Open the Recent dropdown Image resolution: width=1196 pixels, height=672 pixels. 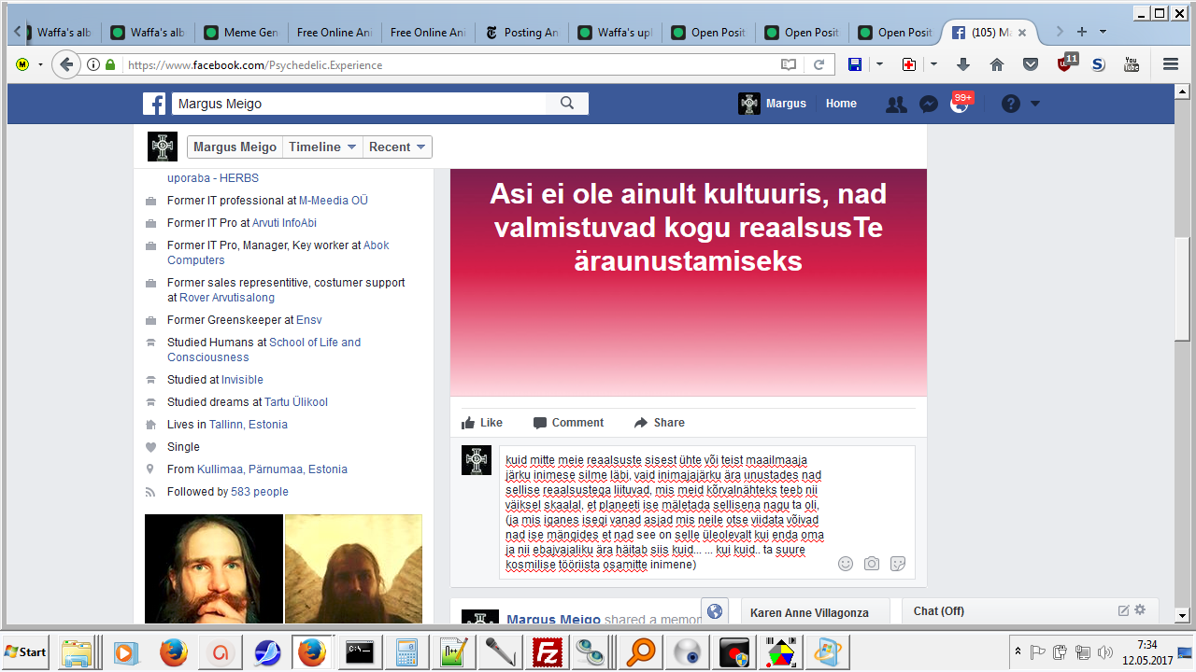[x=397, y=147]
